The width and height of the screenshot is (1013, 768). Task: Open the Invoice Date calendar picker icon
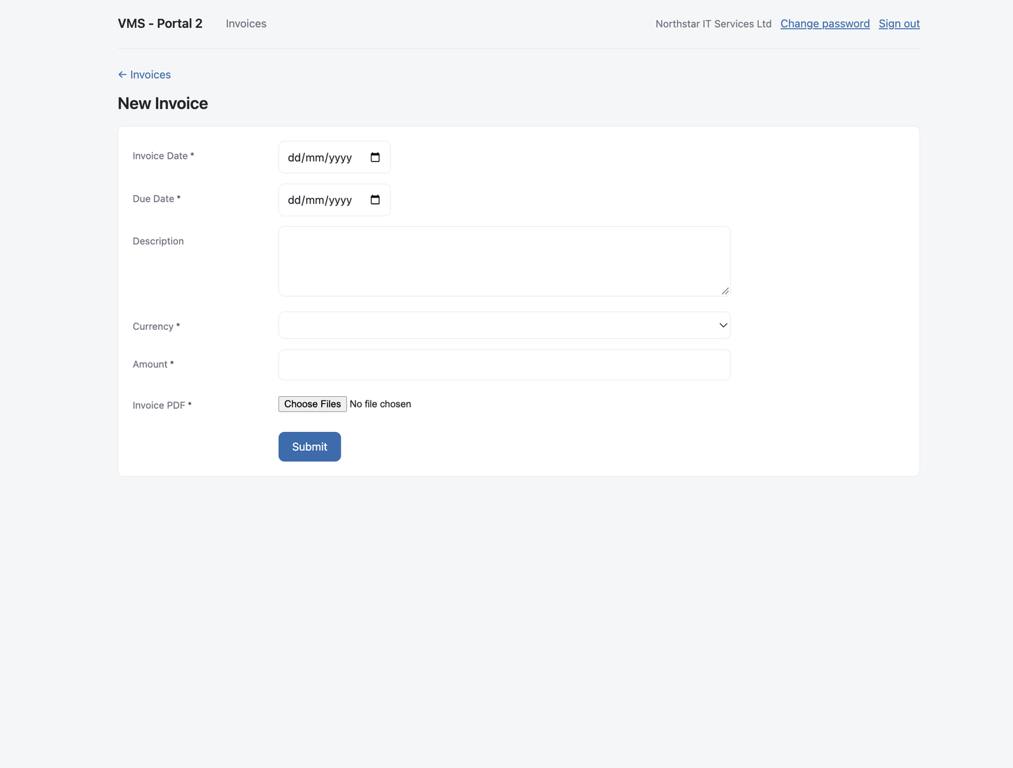[375, 158]
